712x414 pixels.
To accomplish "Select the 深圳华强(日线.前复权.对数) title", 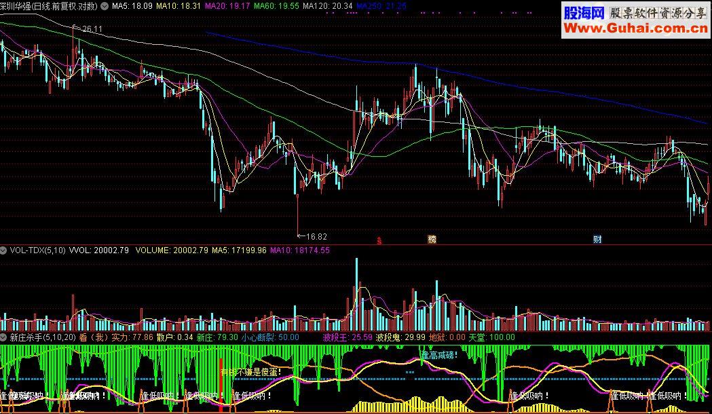I will [x=49, y=6].
